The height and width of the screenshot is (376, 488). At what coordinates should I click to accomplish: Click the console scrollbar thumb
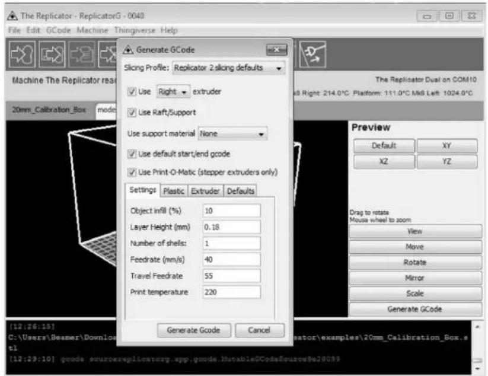tap(477, 360)
